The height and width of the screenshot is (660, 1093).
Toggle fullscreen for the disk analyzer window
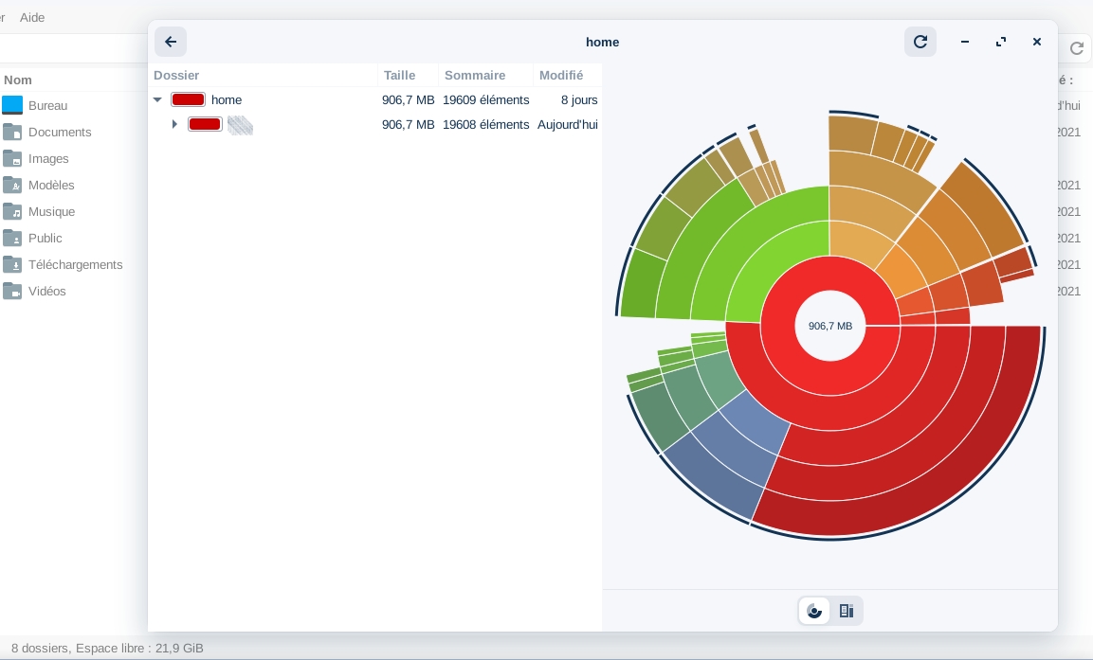1001,42
